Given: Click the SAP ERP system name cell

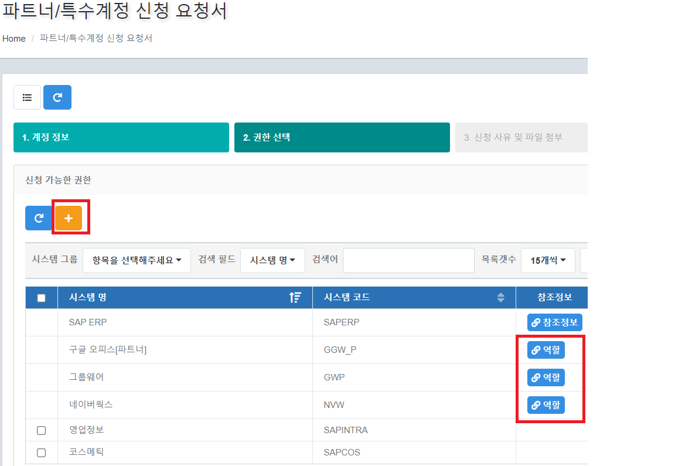Looking at the screenshot, I should (x=185, y=322).
